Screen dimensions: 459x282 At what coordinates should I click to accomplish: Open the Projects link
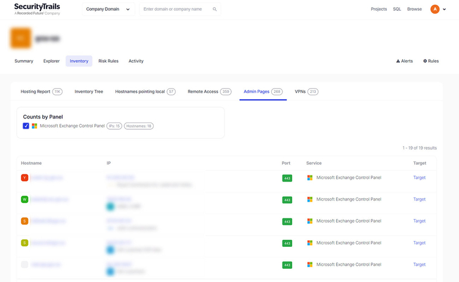pyautogui.click(x=379, y=9)
